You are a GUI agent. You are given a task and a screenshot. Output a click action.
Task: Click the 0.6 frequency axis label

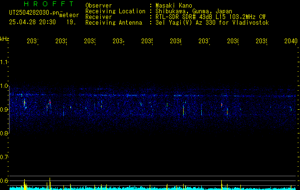(4, 180)
